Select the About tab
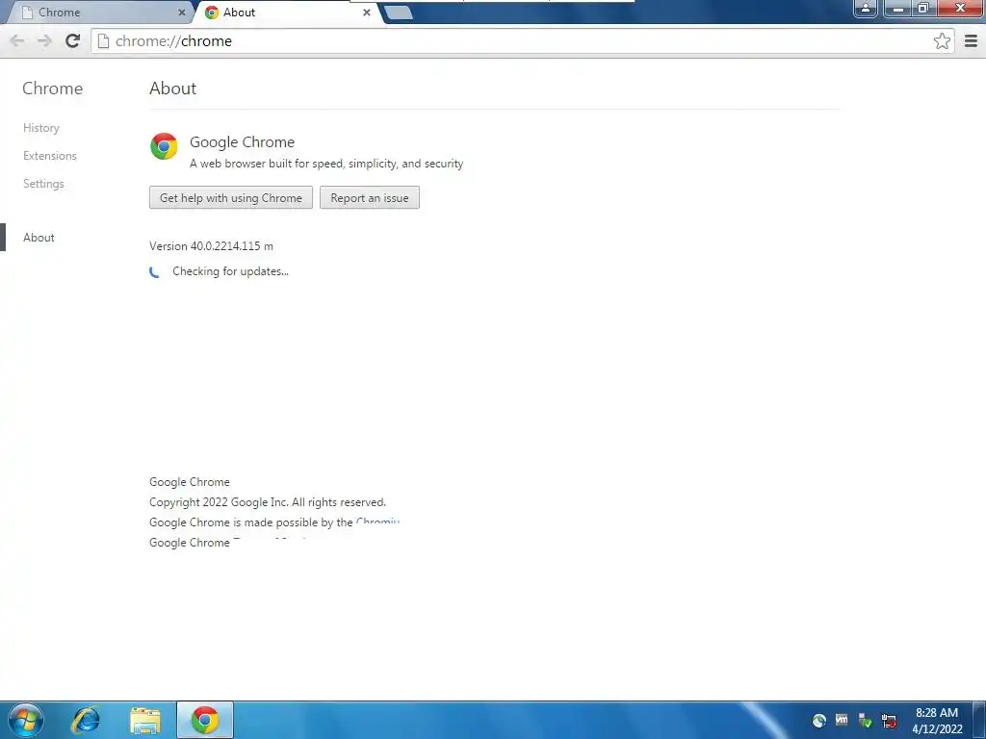 (286, 13)
